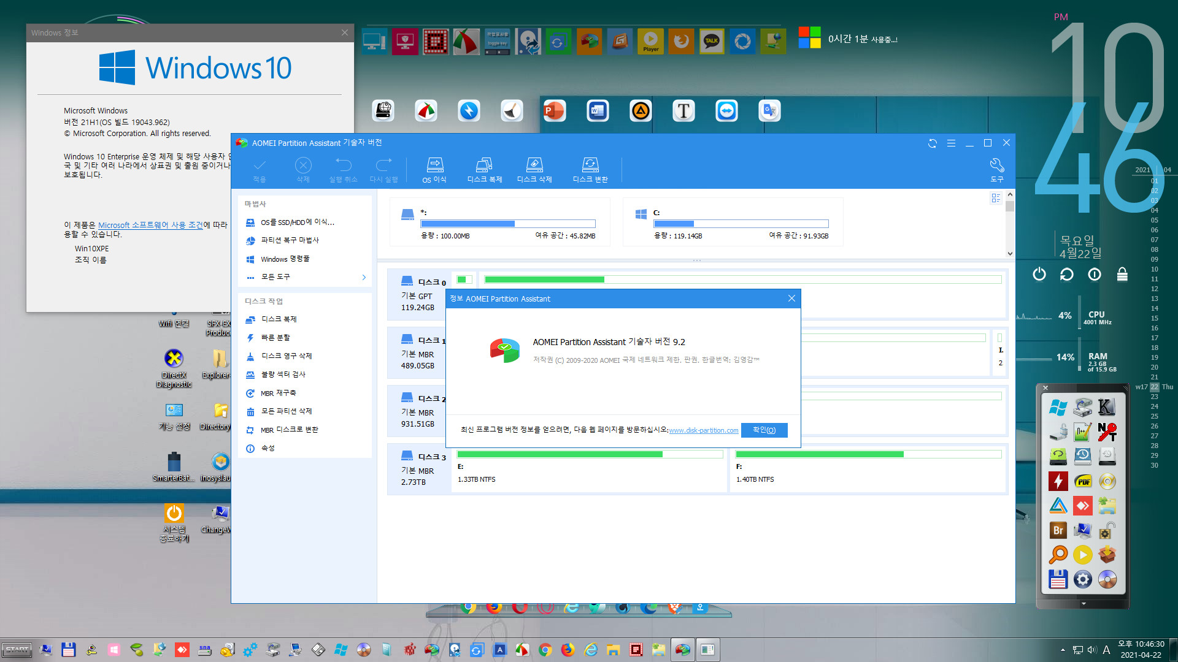Click the power icon in the desktop widget
Viewport: 1178px width, 662px height.
[1039, 274]
